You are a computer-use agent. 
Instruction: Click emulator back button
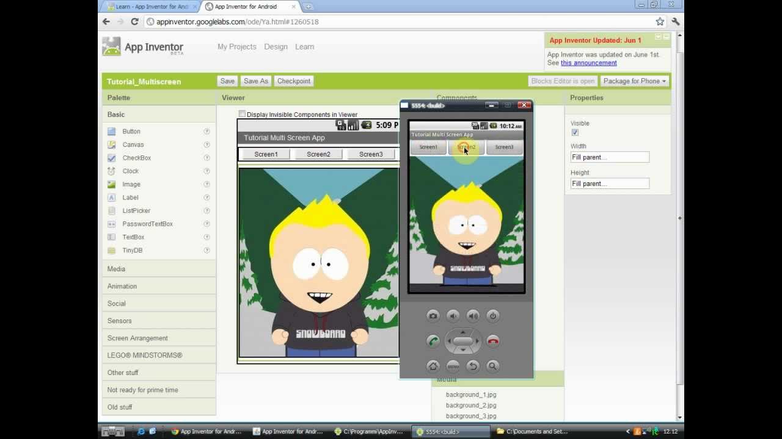point(473,366)
